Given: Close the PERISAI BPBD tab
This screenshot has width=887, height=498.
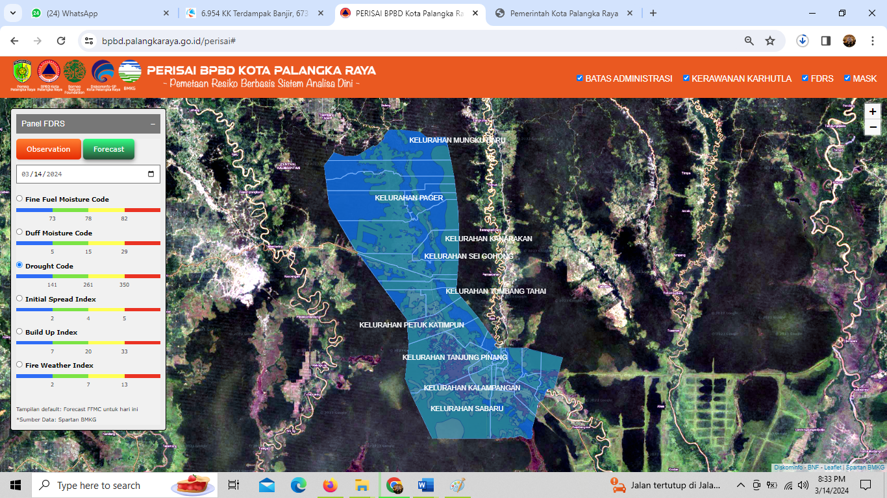Looking at the screenshot, I should (x=475, y=13).
